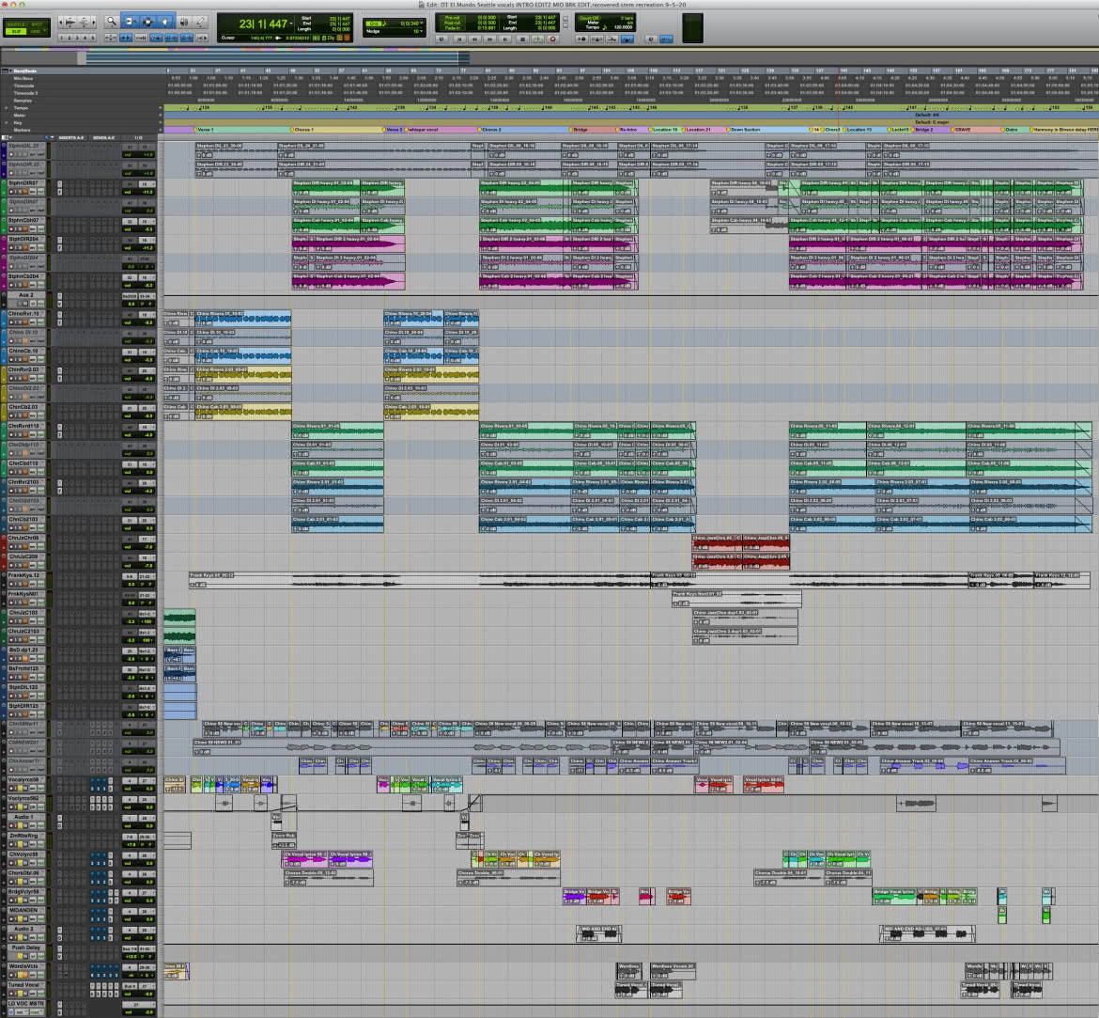Click the Universe overview navigation strip

(x=549, y=58)
